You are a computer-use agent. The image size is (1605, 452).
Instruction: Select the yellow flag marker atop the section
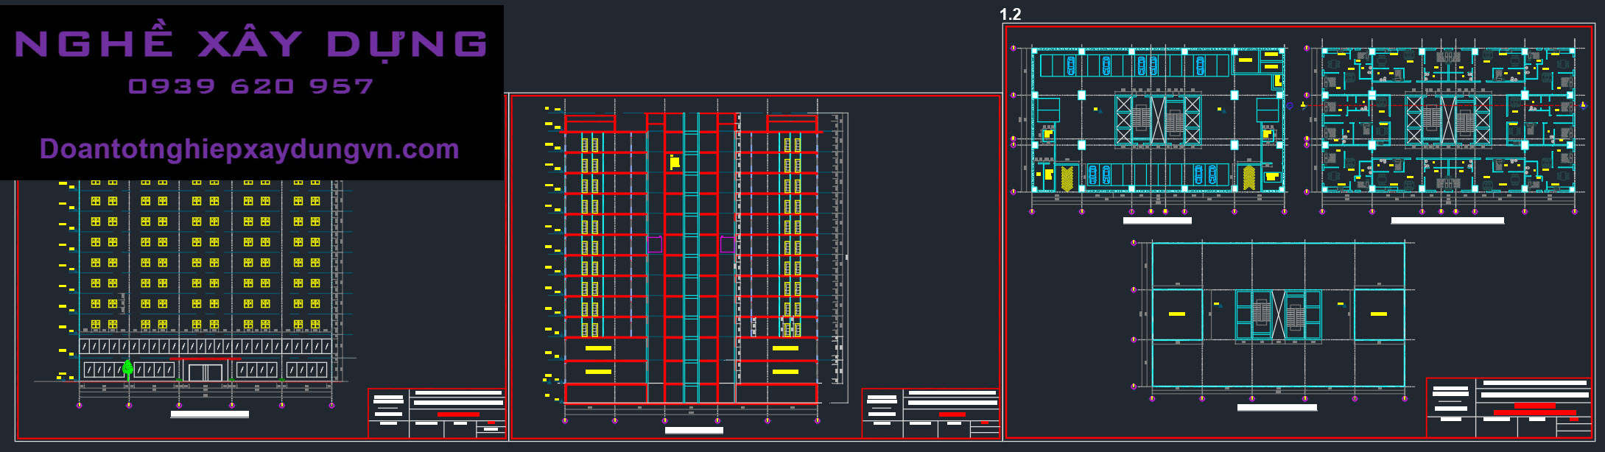click(x=674, y=162)
